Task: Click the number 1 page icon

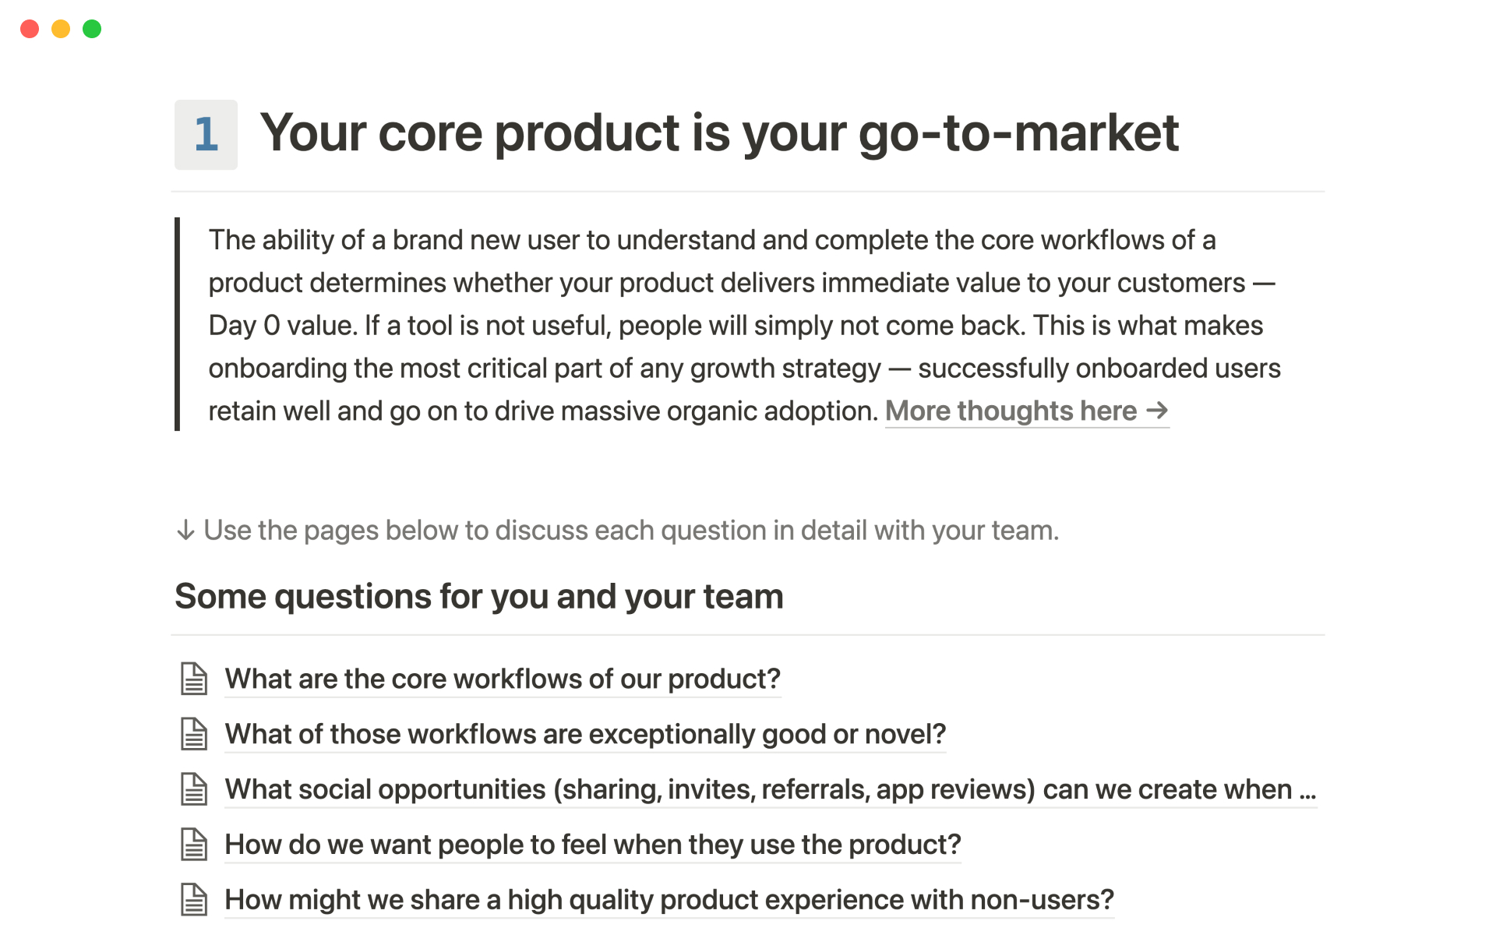Action: [206, 134]
